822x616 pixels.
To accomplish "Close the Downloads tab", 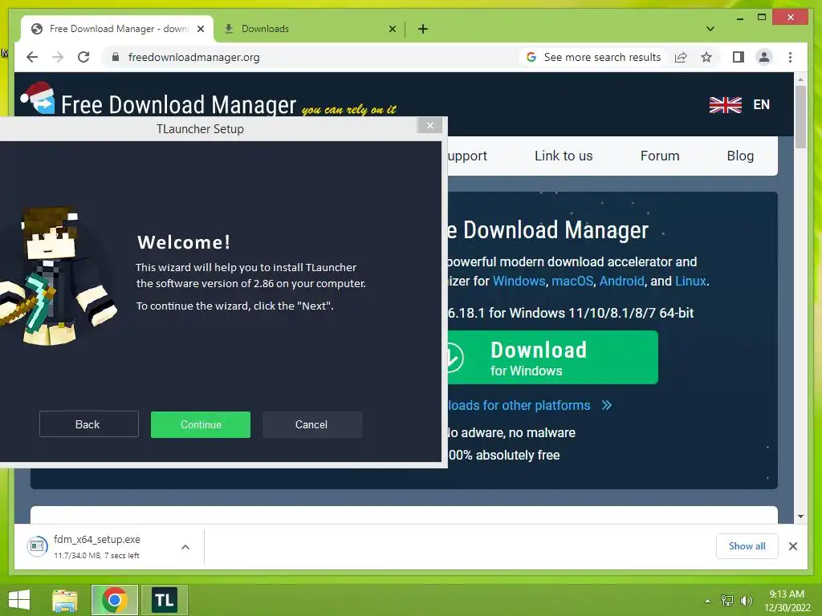I will pyautogui.click(x=392, y=29).
